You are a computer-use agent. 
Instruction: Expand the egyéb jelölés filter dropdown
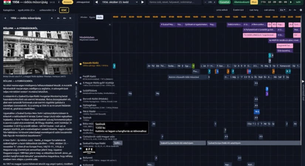pos(26,10)
